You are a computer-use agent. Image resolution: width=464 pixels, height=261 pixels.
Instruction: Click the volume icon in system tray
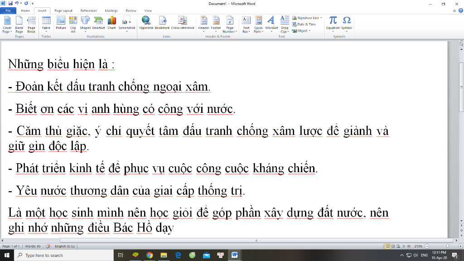416,255
